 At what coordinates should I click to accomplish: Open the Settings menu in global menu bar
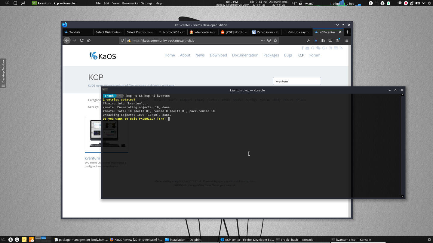coord(147,3)
